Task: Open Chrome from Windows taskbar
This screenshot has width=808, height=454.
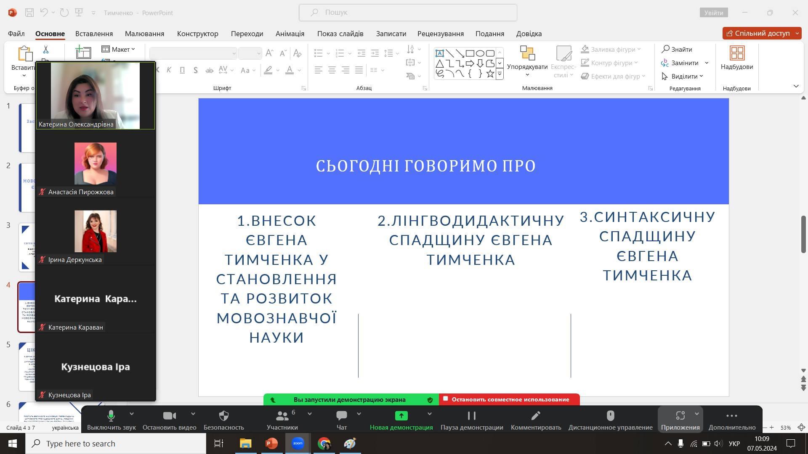Action: click(x=324, y=443)
